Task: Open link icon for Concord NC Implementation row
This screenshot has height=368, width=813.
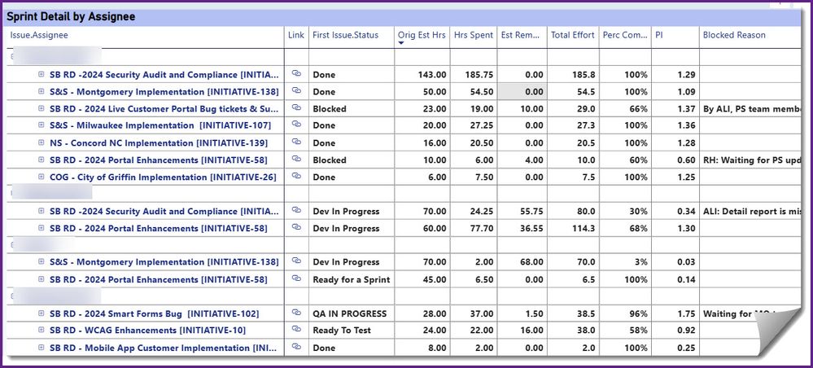Action: click(296, 142)
